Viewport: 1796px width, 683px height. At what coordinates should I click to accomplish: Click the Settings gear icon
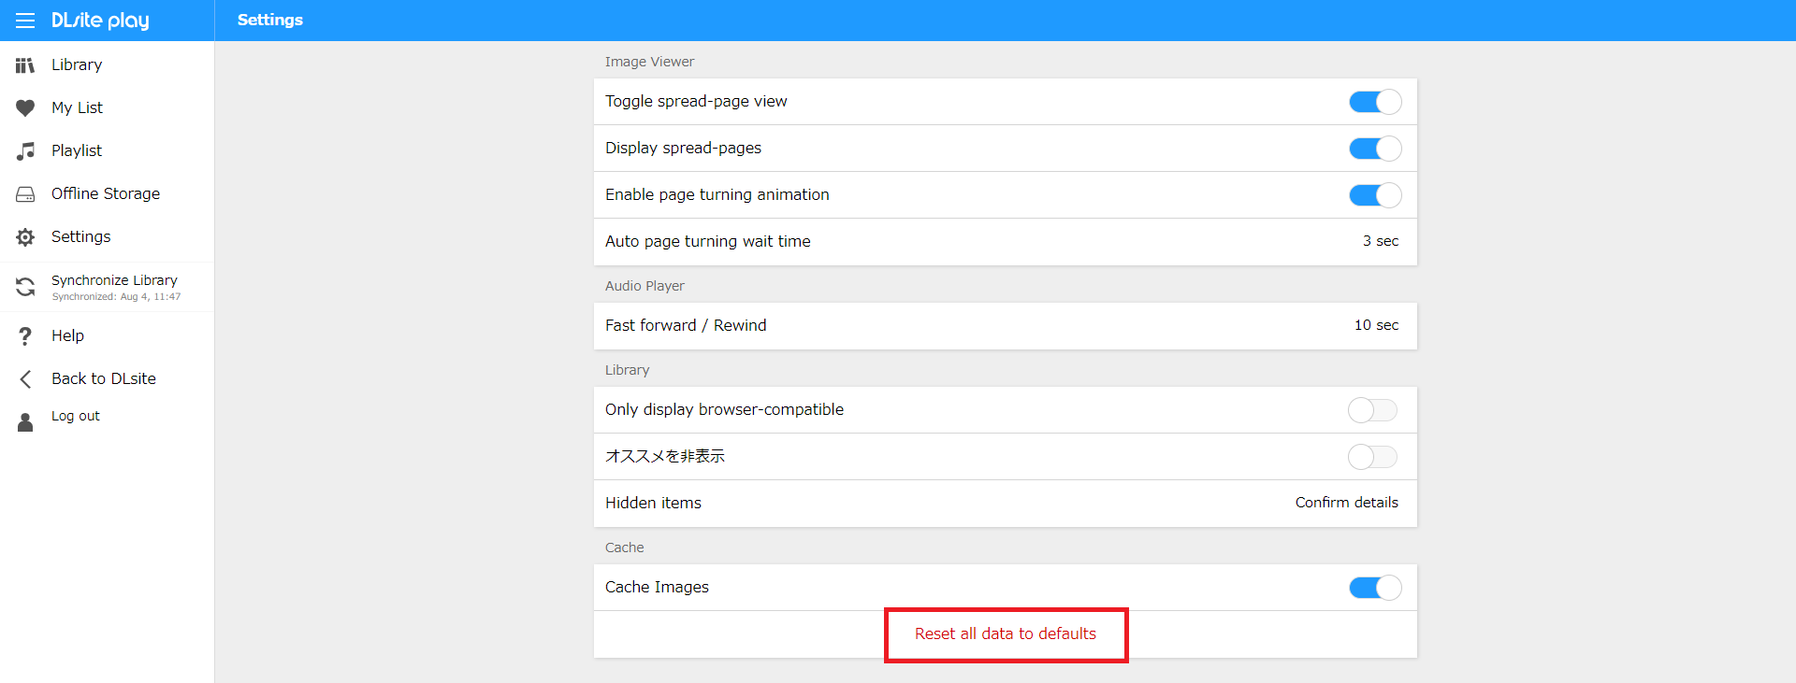coord(25,236)
